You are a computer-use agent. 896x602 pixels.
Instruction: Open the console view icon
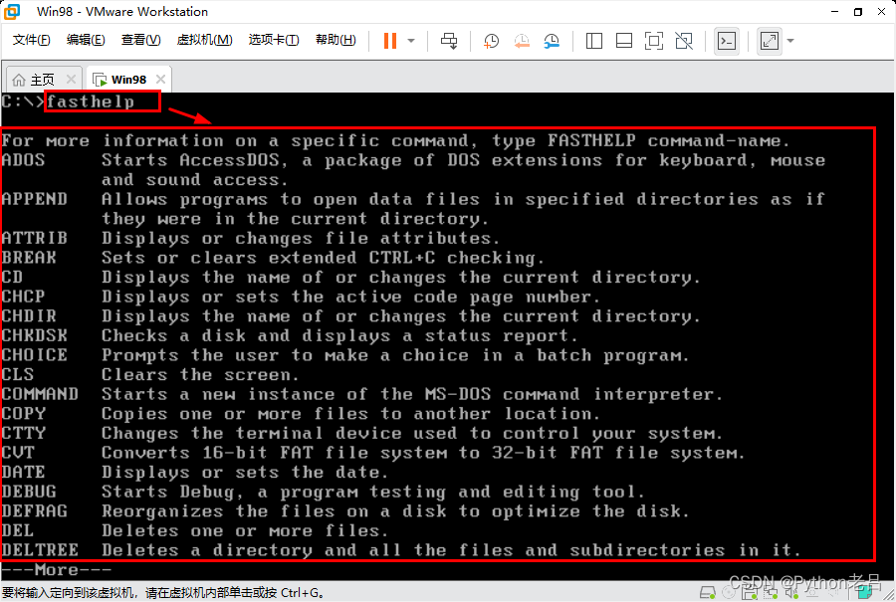point(727,41)
